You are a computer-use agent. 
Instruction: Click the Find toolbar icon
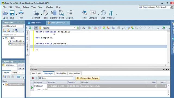coord(85,13)
